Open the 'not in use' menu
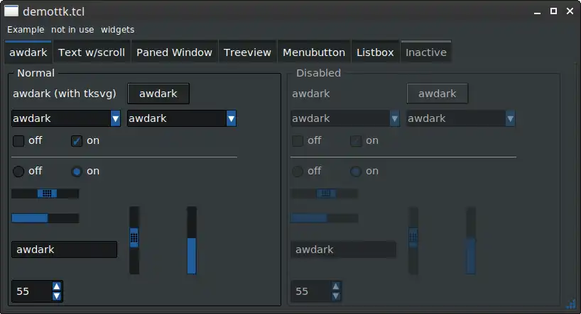The width and height of the screenshot is (581, 314). pyautogui.click(x=72, y=30)
